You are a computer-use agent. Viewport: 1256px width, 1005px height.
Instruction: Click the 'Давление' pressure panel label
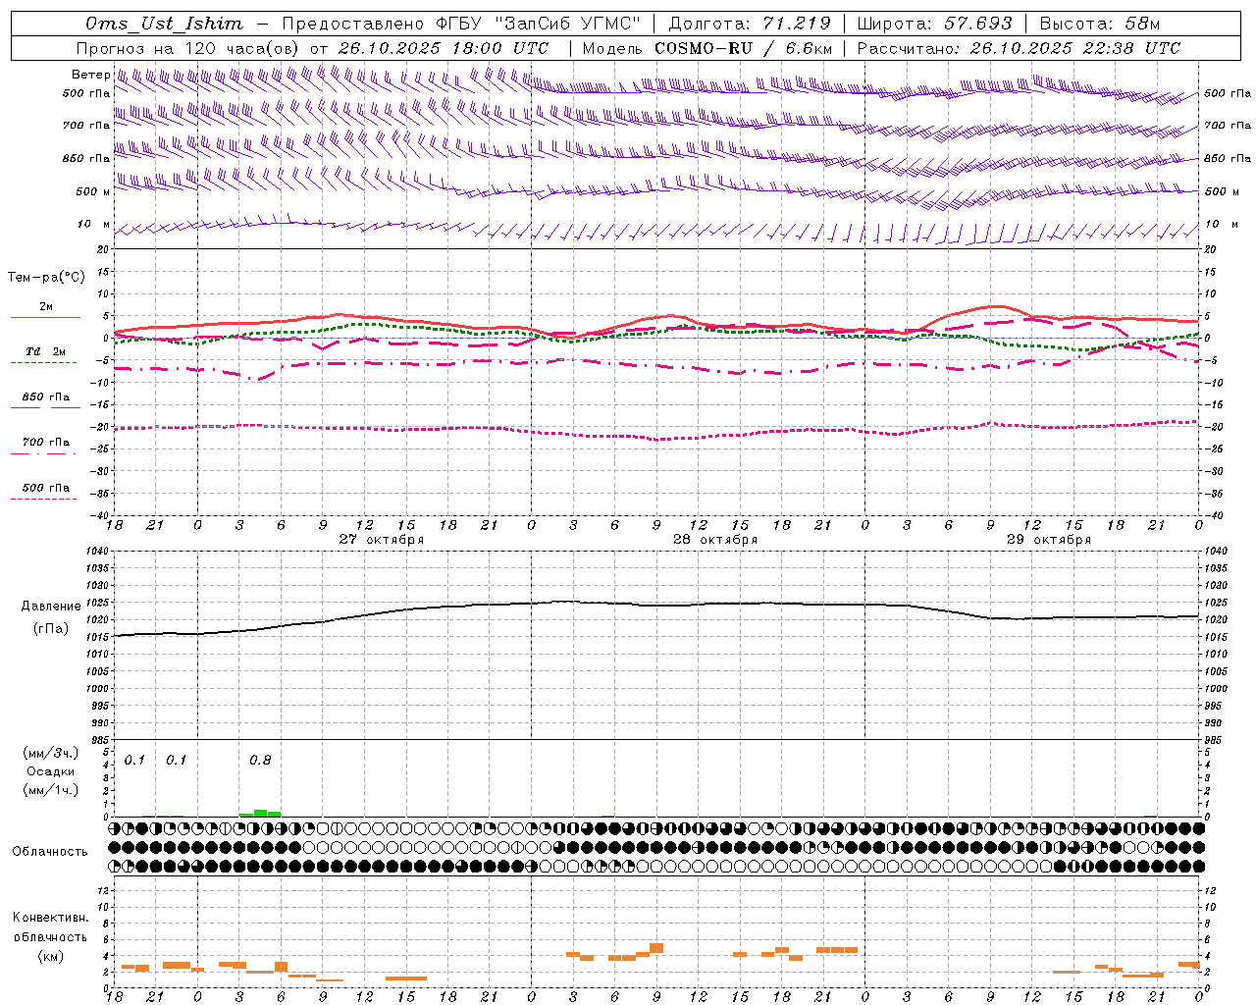point(51,607)
